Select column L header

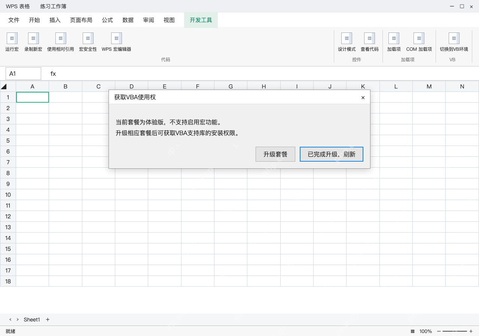(396, 87)
